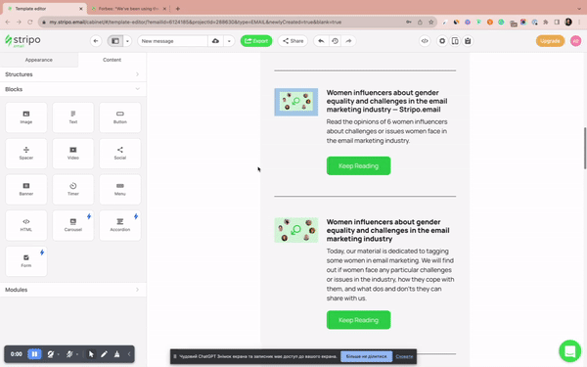Select the recorder highlighter tool
This screenshot has height=367, width=587.
[116, 354]
